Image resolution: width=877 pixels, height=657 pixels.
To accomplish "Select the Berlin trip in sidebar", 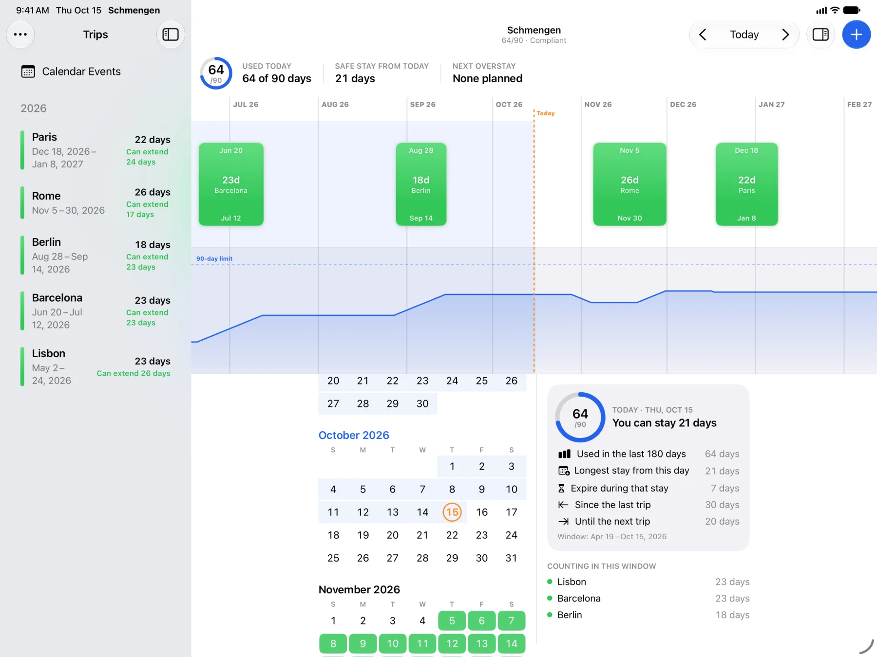I will pyautogui.click(x=95, y=255).
